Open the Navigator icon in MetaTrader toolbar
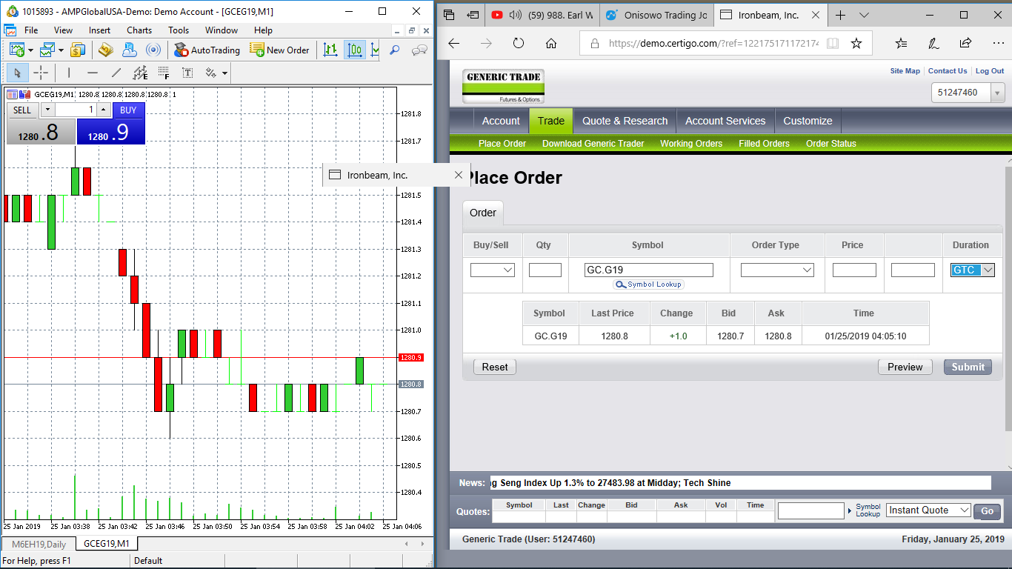 pos(130,50)
